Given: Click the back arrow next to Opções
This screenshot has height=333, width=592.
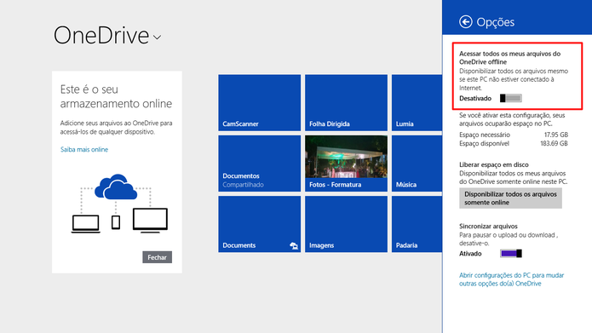Looking at the screenshot, I should 466,22.
